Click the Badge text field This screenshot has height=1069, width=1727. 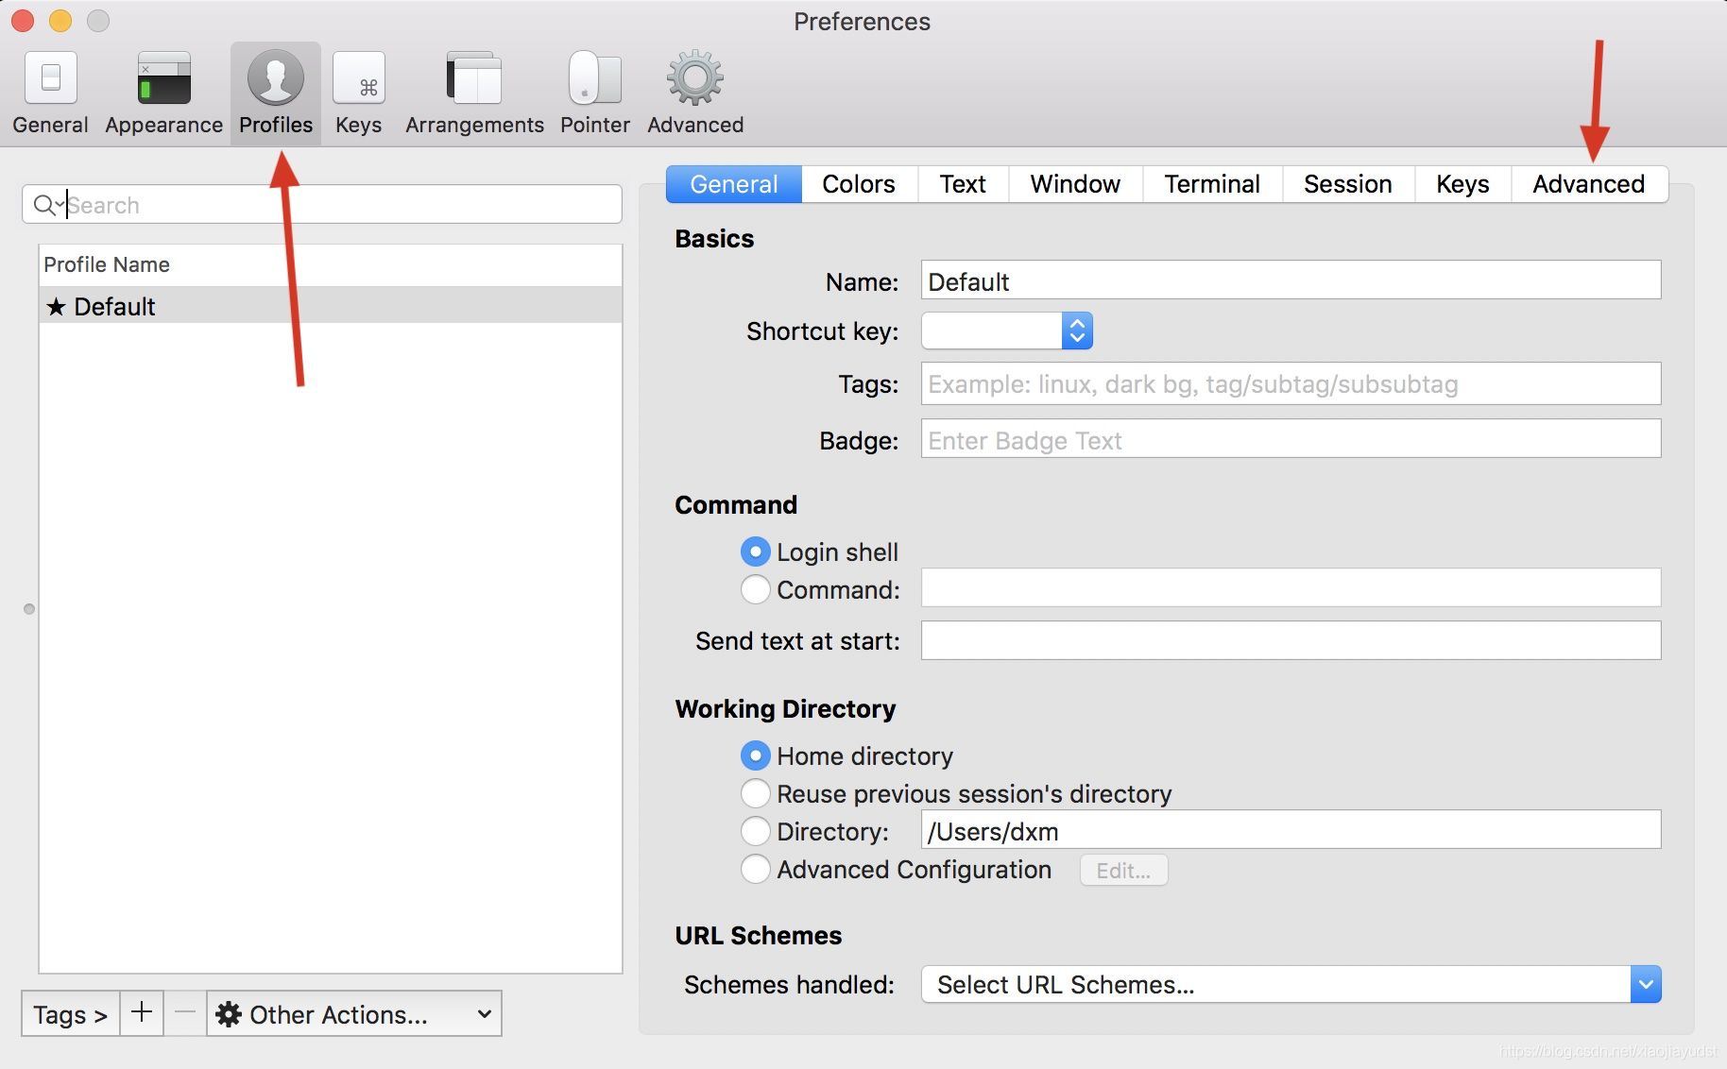[1291, 439]
